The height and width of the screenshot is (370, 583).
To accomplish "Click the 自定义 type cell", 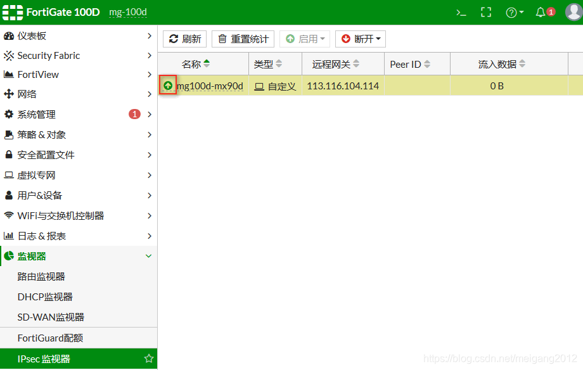I will [x=275, y=86].
